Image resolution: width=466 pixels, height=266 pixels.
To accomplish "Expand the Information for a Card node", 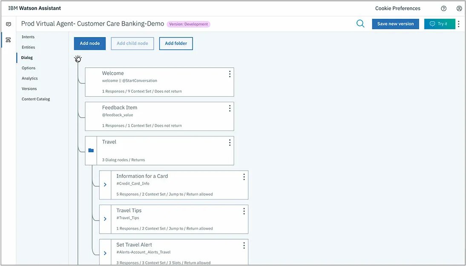I will coord(105,185).
